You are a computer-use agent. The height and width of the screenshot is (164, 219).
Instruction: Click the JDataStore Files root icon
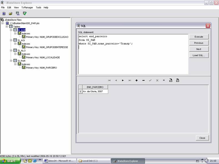(2, 20)
